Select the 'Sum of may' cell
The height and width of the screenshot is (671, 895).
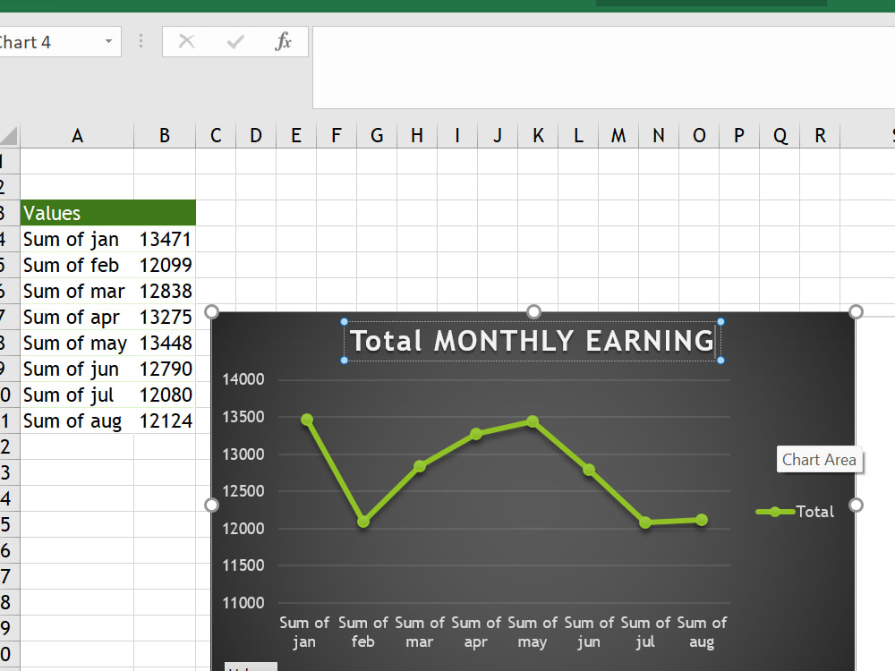point(77,343)
